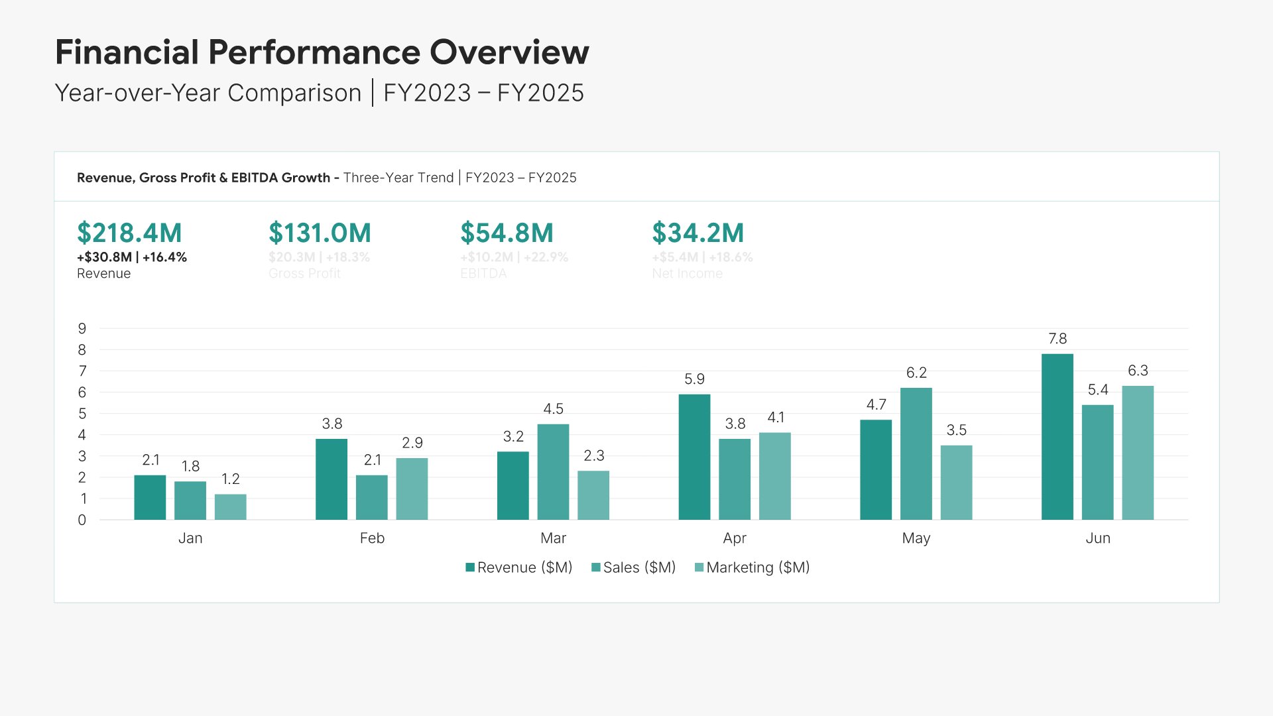Click the June Marketing bar labeled 6.3

(1137, 453)
